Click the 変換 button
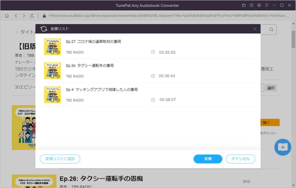 point(208,159)
